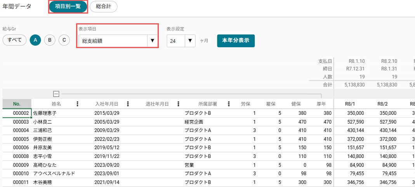Select the 000003 employee number cell
This screenshot has height=187, width=415.
[21, 122]
